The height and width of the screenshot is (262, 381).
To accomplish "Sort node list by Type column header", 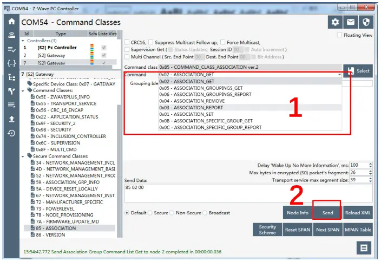I will [61, 34].
